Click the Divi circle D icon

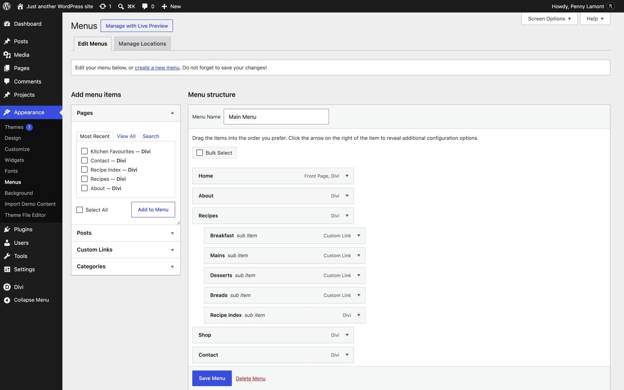tap(7, 287)
